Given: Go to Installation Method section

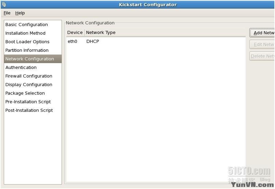Looking at the screenshot, I should [33, 33].
